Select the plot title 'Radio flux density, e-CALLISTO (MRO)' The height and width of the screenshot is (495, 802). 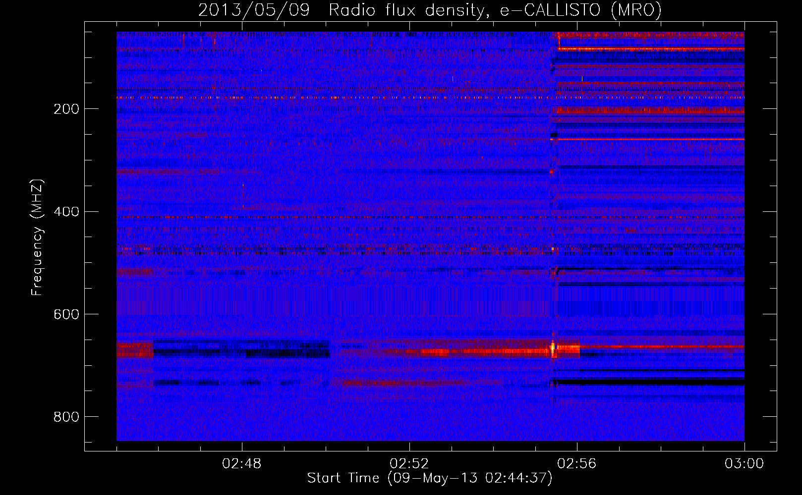pyautogui.click(x=495, y=10)
